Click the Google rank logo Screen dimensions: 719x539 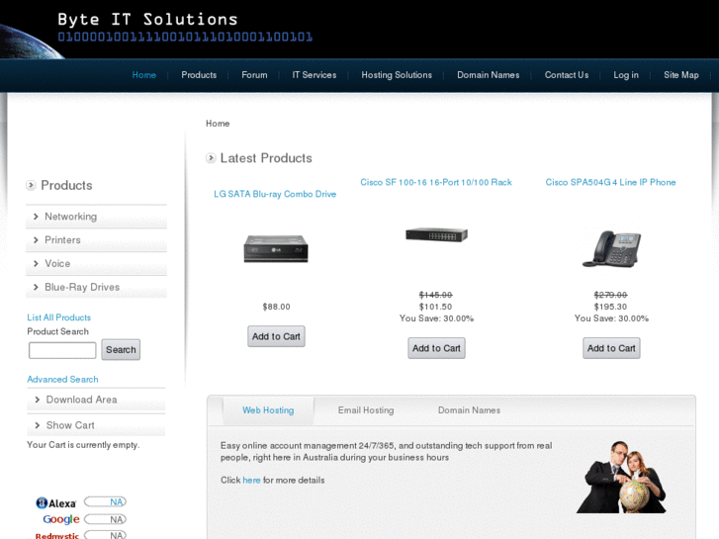click(x=61, y=519)
